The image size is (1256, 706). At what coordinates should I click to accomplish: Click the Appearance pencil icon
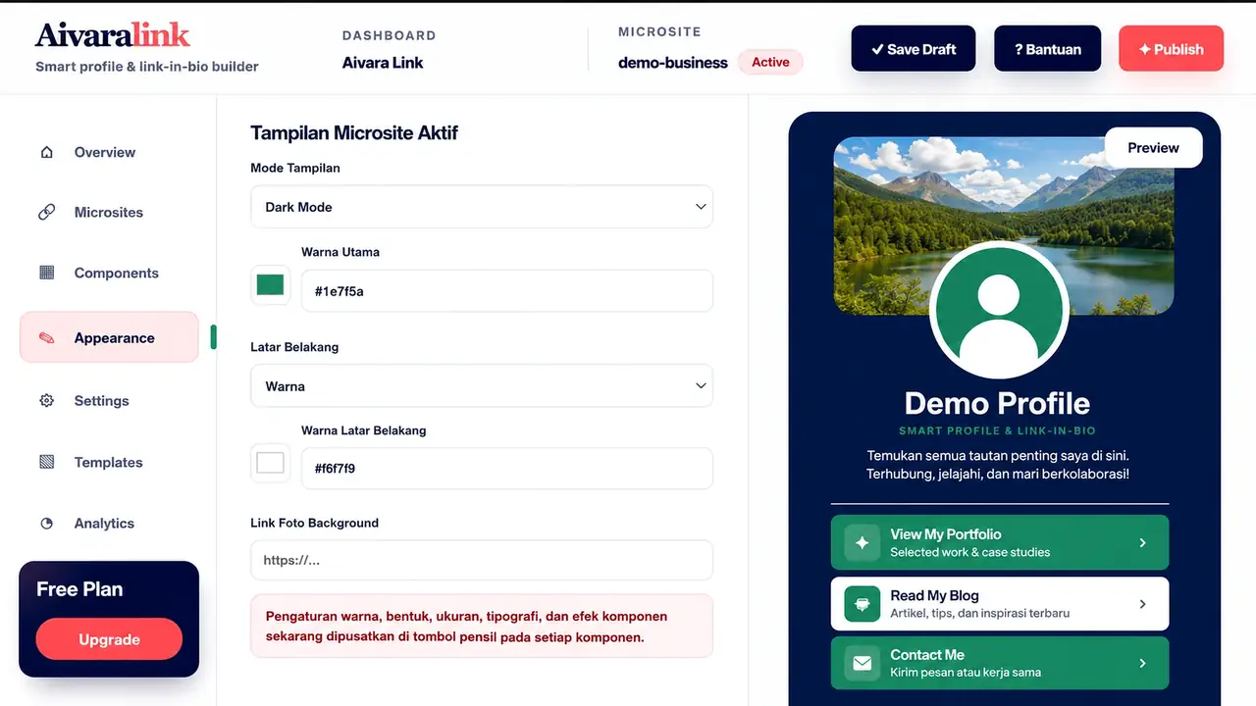[47, 338]
